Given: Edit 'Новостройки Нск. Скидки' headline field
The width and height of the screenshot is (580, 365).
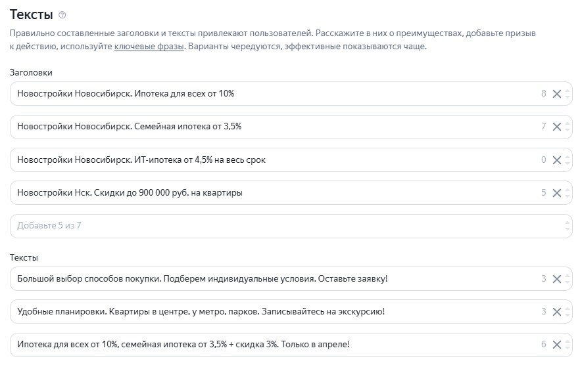Looking at the screenshot, I should [291, 192].
